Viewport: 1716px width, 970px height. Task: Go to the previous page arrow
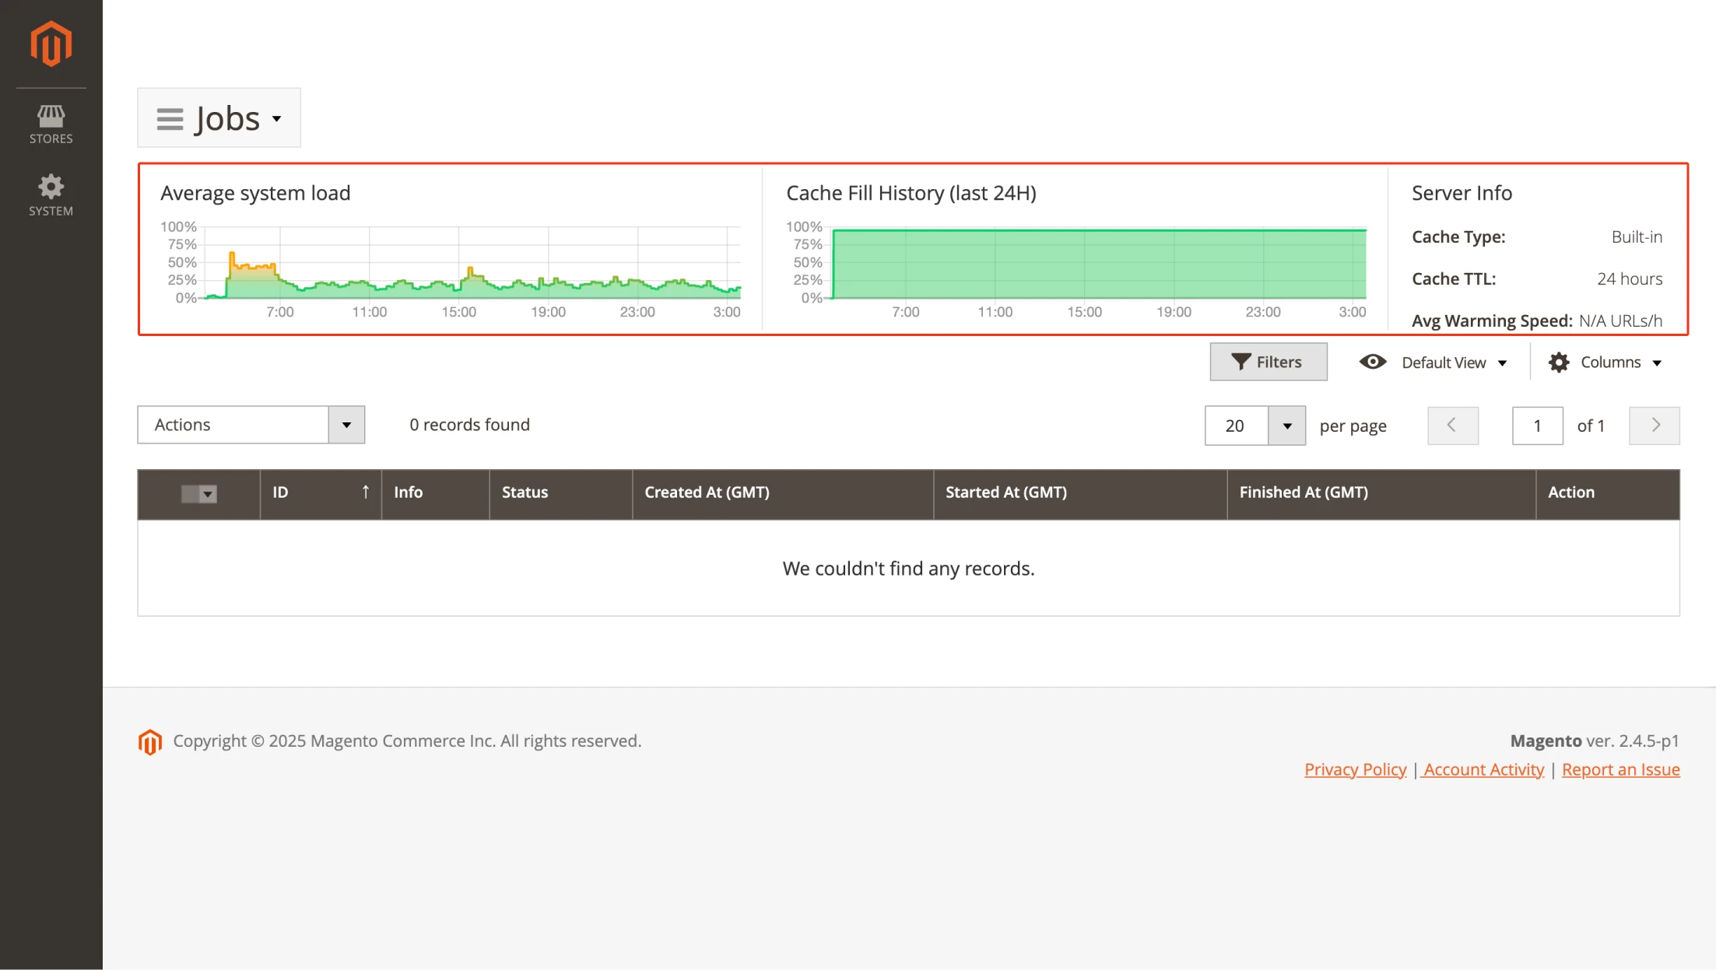click(x=1452, y=425)
